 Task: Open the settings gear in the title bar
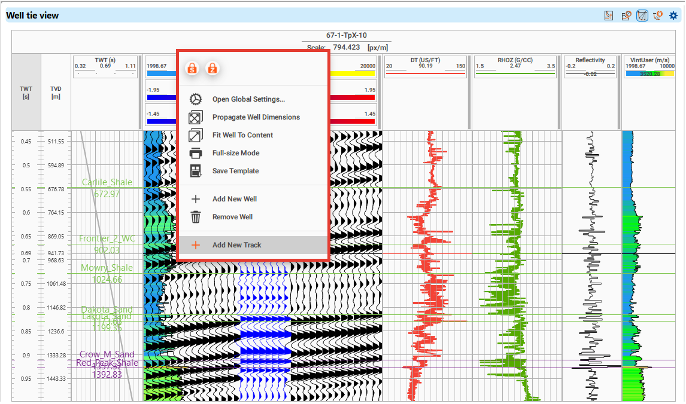pos(673,16)
